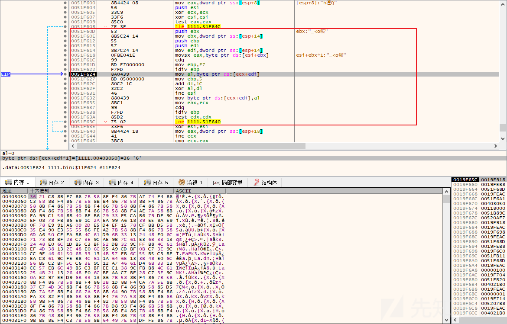
Task: Click the disassembly horizontal scrollbar thumb
Action: (x=191, y=146)
